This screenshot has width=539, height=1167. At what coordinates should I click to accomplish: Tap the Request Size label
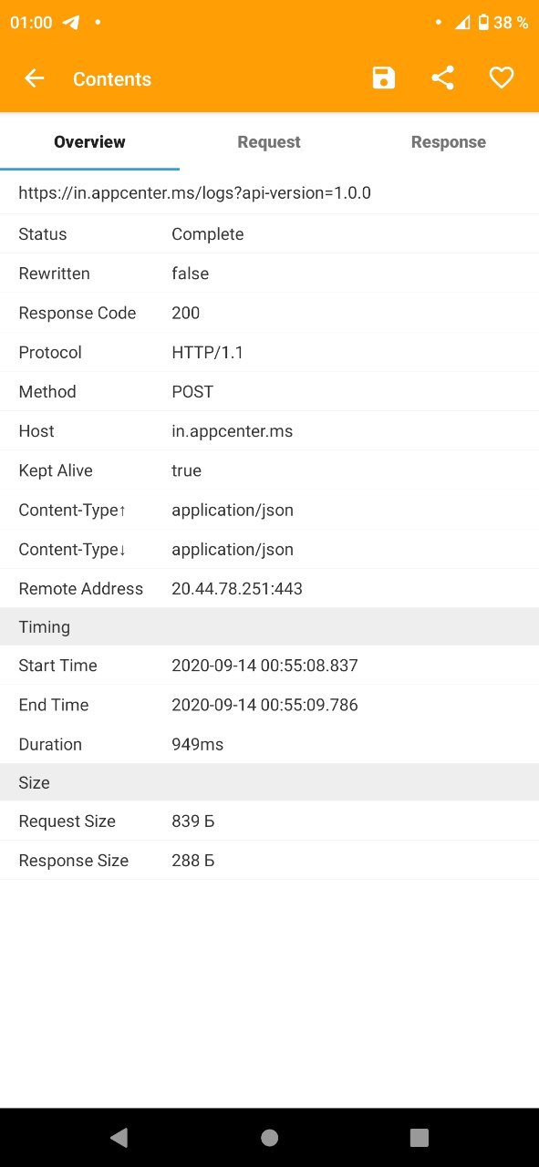coord(67,821)
